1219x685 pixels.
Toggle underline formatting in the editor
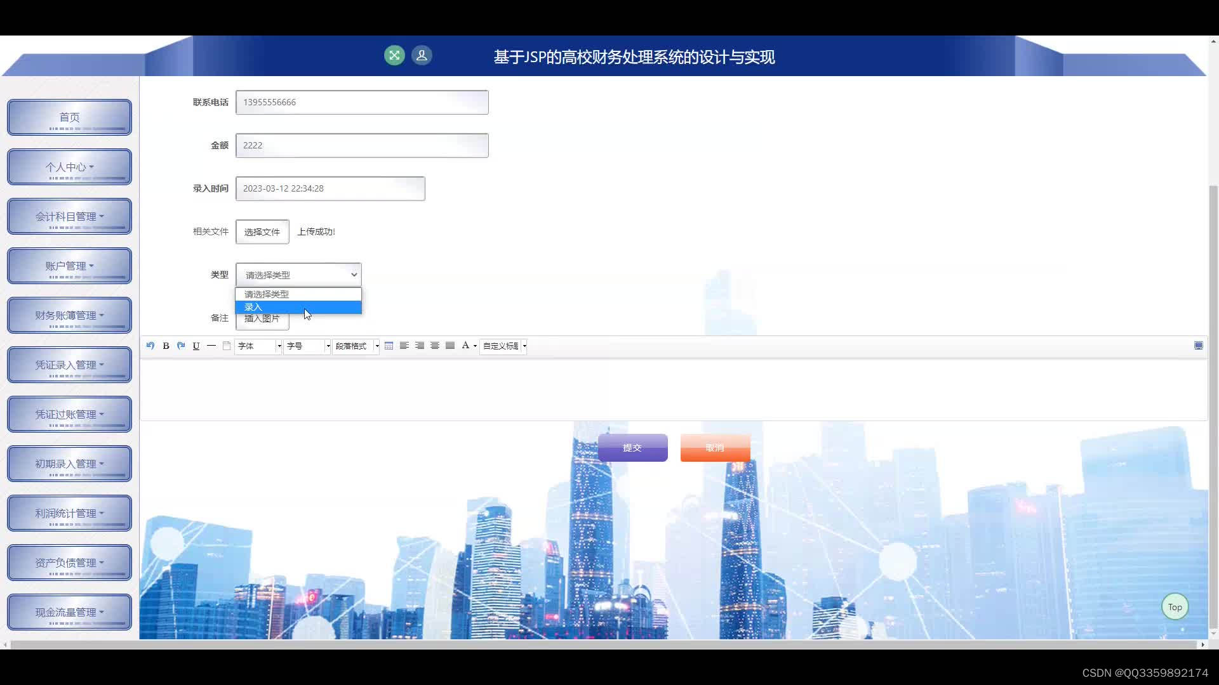[x=196, y=346]
